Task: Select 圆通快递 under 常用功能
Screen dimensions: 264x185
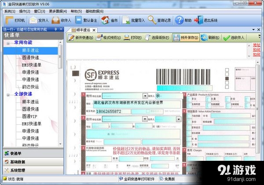Action: [x=30, y=58]
